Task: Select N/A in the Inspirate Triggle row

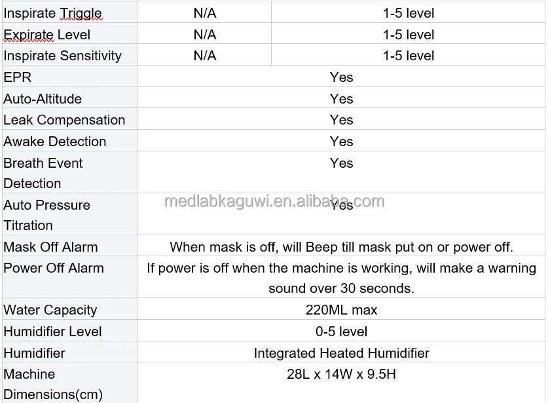Action: pyautogui.click(x=204, y=13)
